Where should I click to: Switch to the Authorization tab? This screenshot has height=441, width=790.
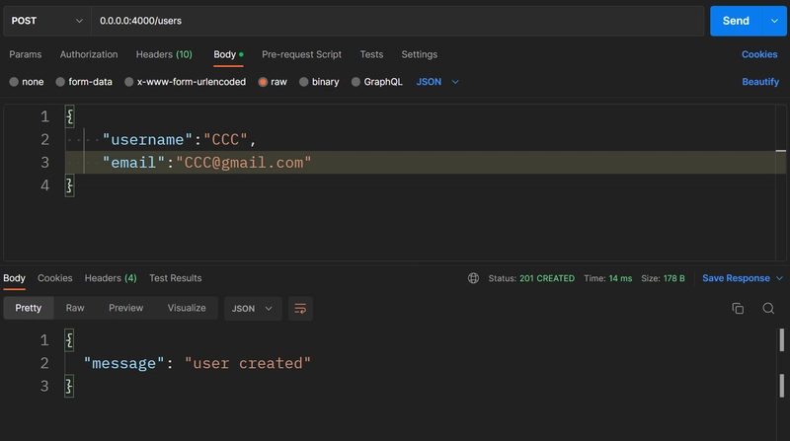(89, 54)
